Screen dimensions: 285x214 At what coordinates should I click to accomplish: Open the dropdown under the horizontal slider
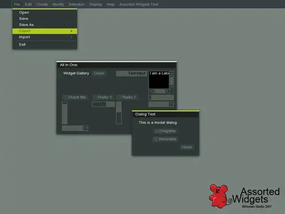(x=161, y=104)
